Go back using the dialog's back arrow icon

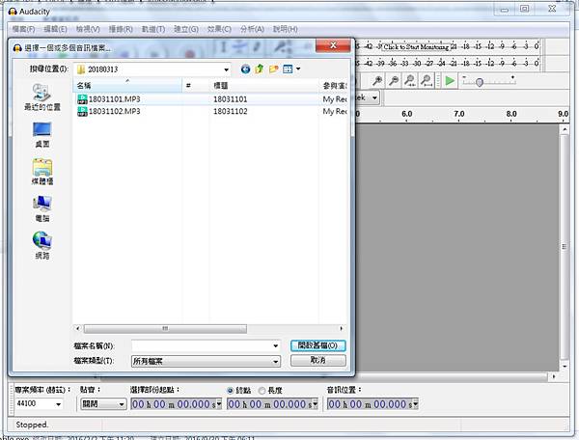(x=245, y=69)
